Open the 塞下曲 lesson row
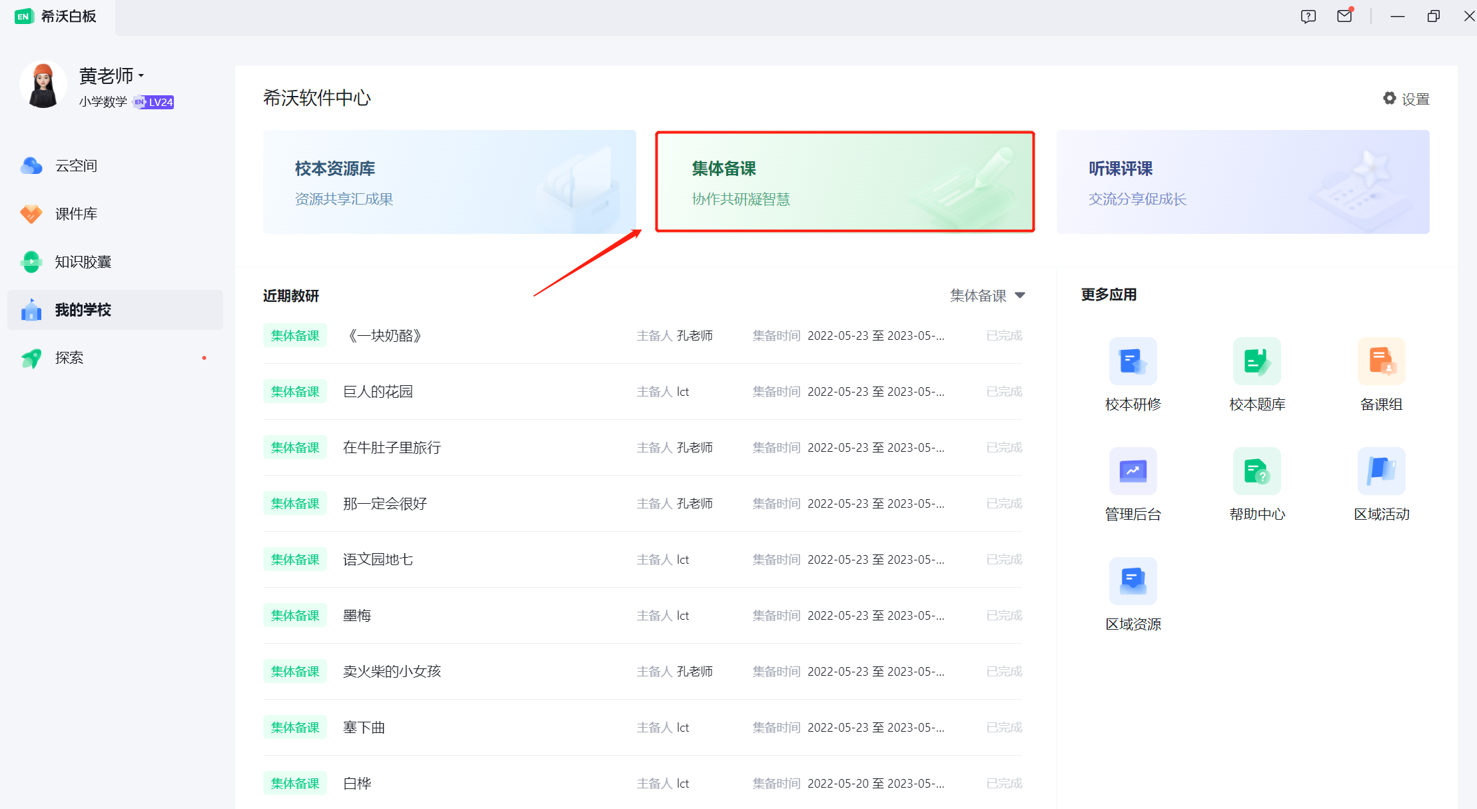This screenshot has width=1477, height=809. point(643,728)
